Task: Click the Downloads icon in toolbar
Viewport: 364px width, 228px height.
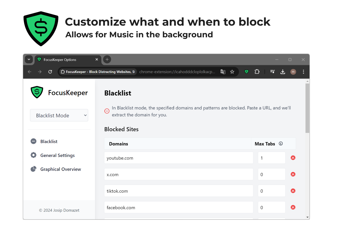Action: (283, 72)
